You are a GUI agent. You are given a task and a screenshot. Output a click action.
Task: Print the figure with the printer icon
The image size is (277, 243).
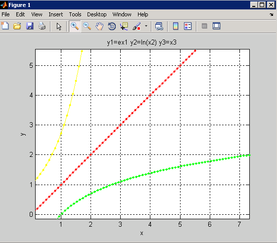coord(42,26)
